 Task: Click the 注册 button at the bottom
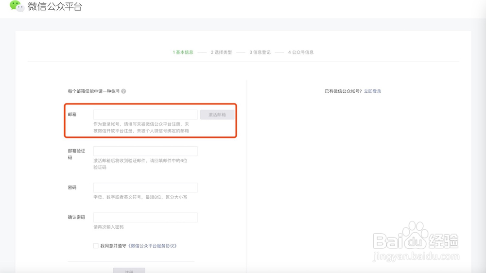point(129,271)
